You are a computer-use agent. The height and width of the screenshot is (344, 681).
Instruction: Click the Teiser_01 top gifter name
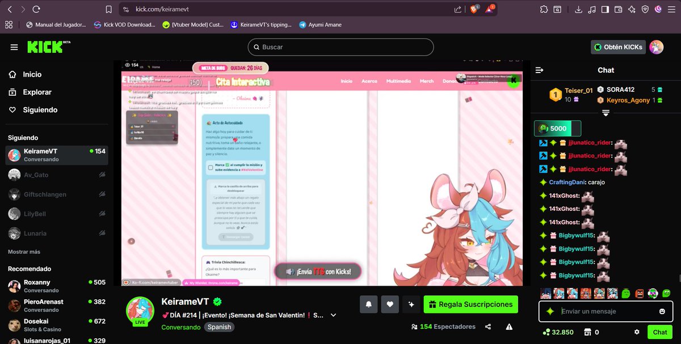tap(579, 90)
